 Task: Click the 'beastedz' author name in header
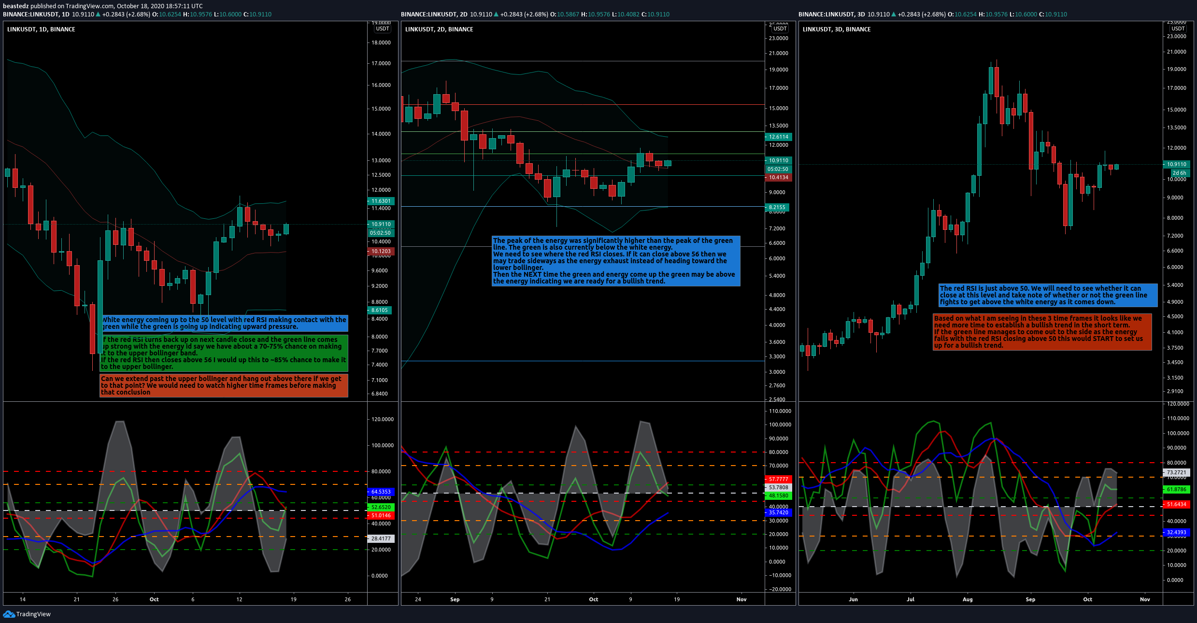[x=16, y=6]
